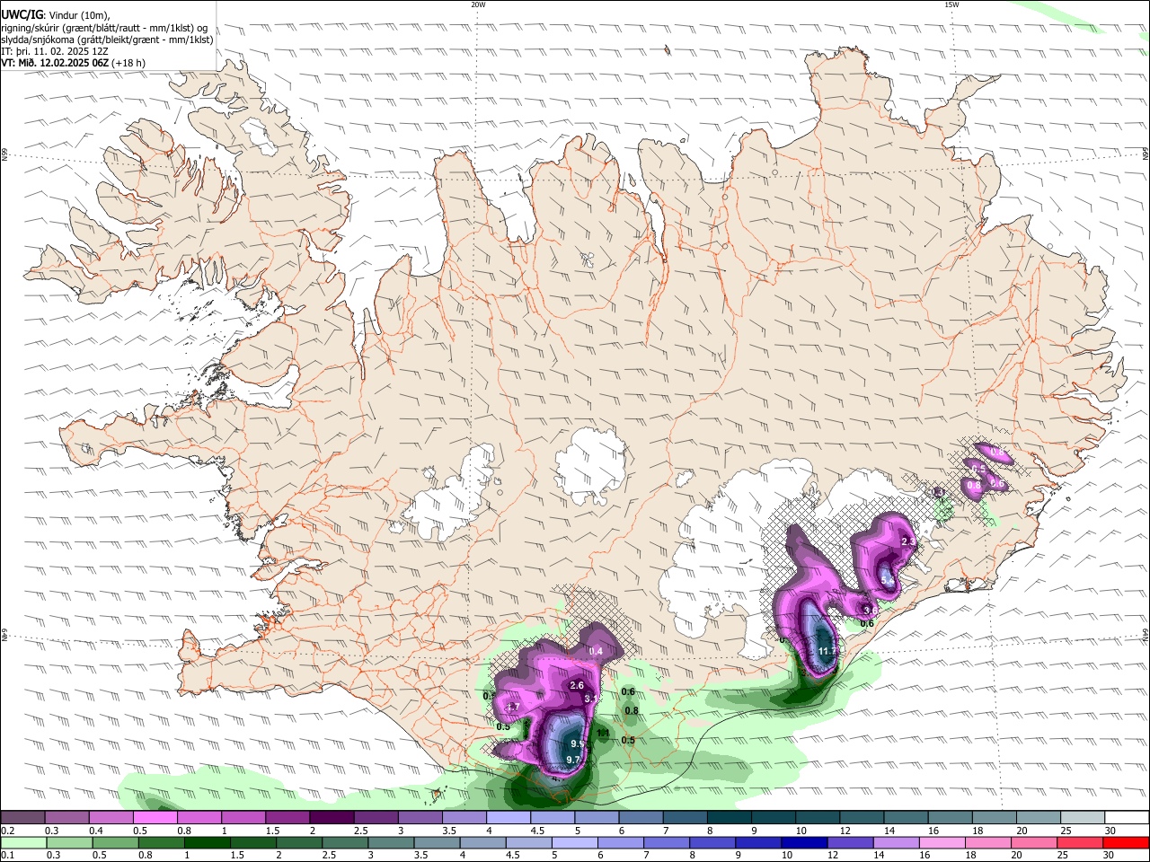Click the 'VT: Mið. 12.02.2025 06Z' valid time line
The image size is (1150, 862).
tap(56, 63)
